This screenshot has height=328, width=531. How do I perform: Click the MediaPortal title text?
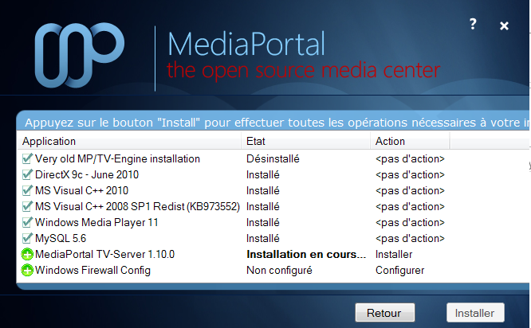[246, 44]
